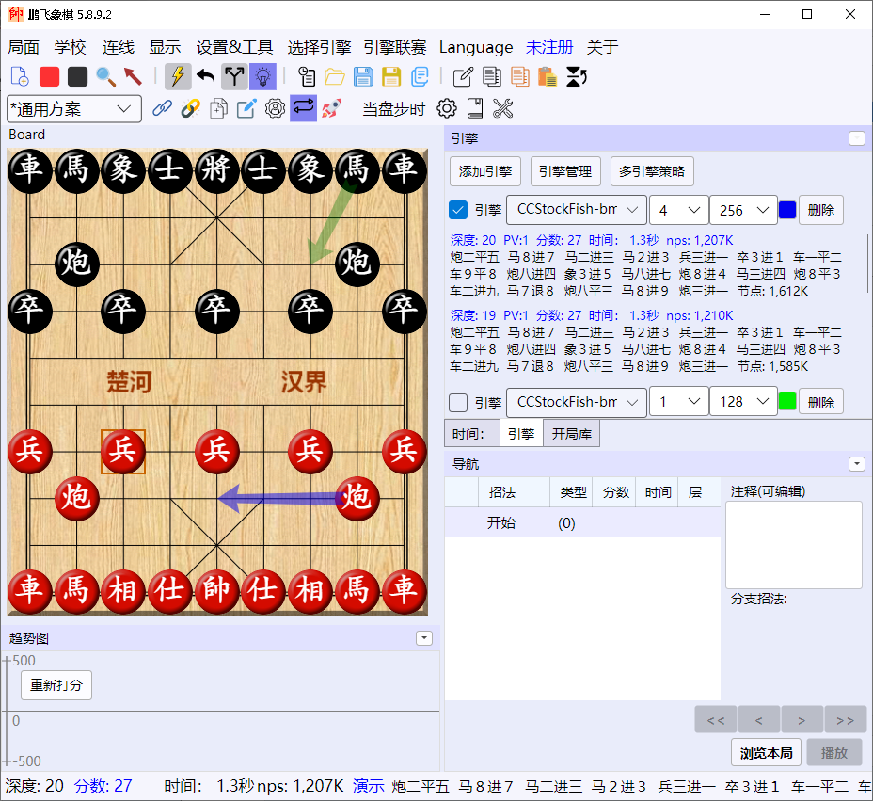873x801 pixels.
Task: Click the undo arrow toolbar icon
Action: [206, 76]
